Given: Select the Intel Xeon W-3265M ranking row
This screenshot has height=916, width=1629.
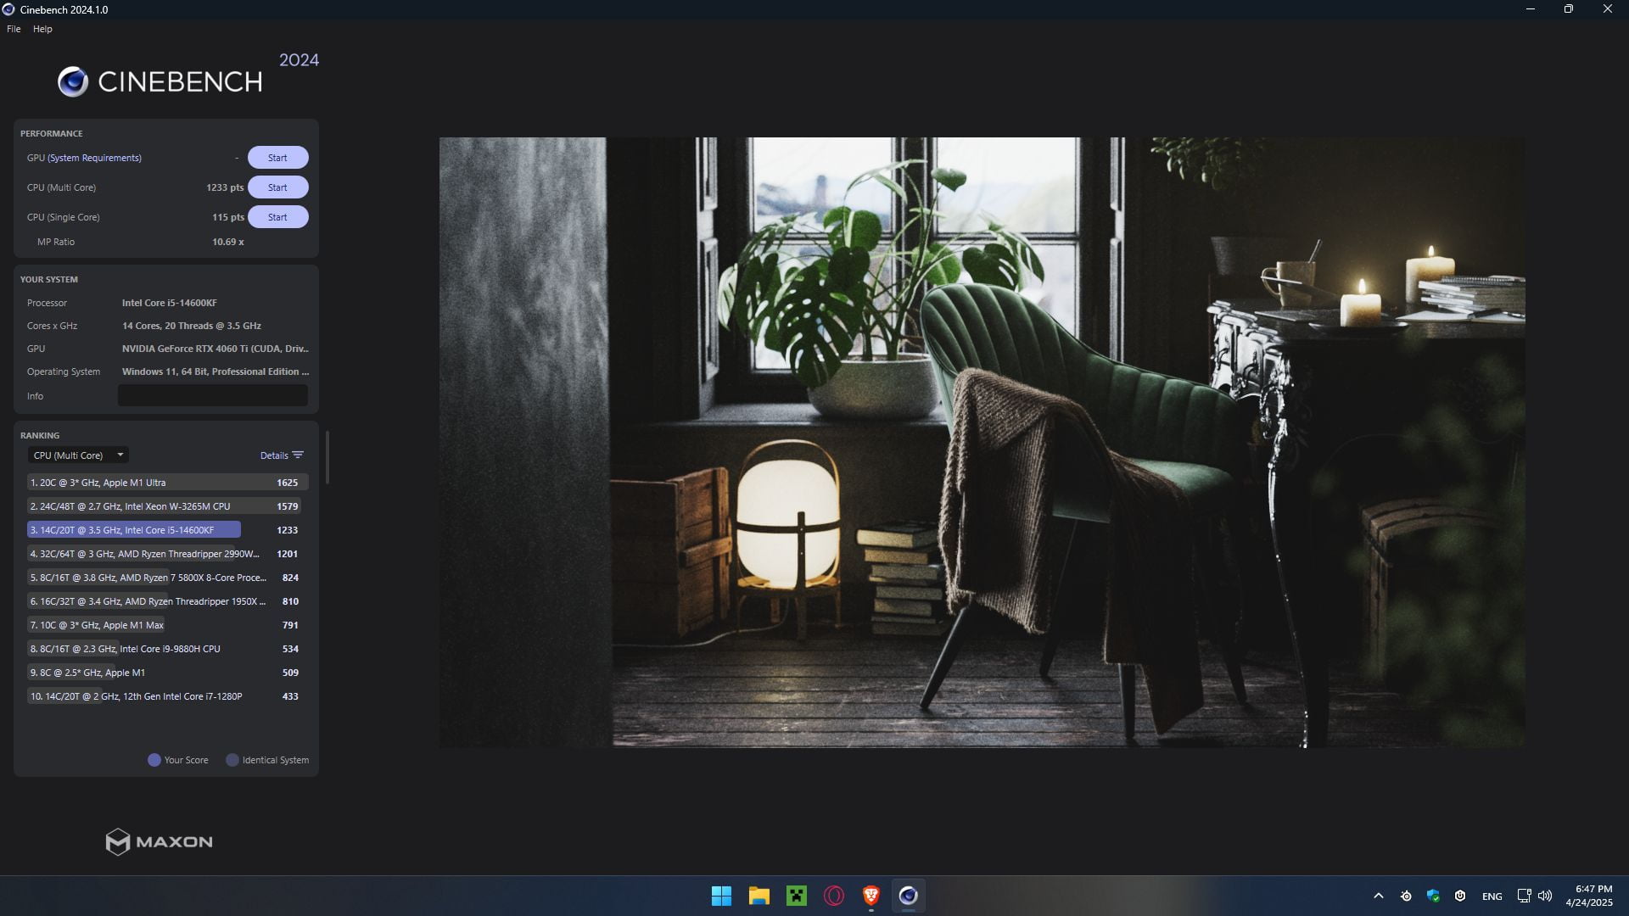Looking at the screenshot, I should [x=166, y=506].
